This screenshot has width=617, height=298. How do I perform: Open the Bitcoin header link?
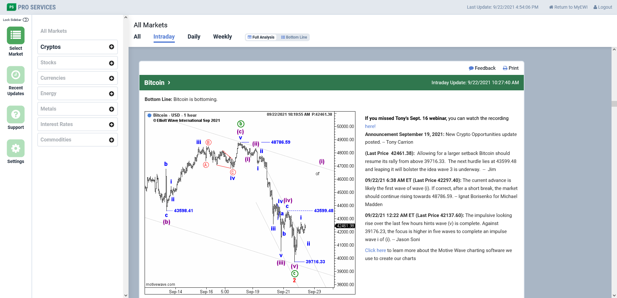tap(157, 83)
